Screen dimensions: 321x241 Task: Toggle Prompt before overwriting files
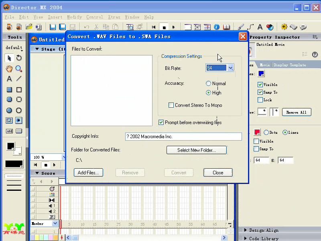coord(161,123)
